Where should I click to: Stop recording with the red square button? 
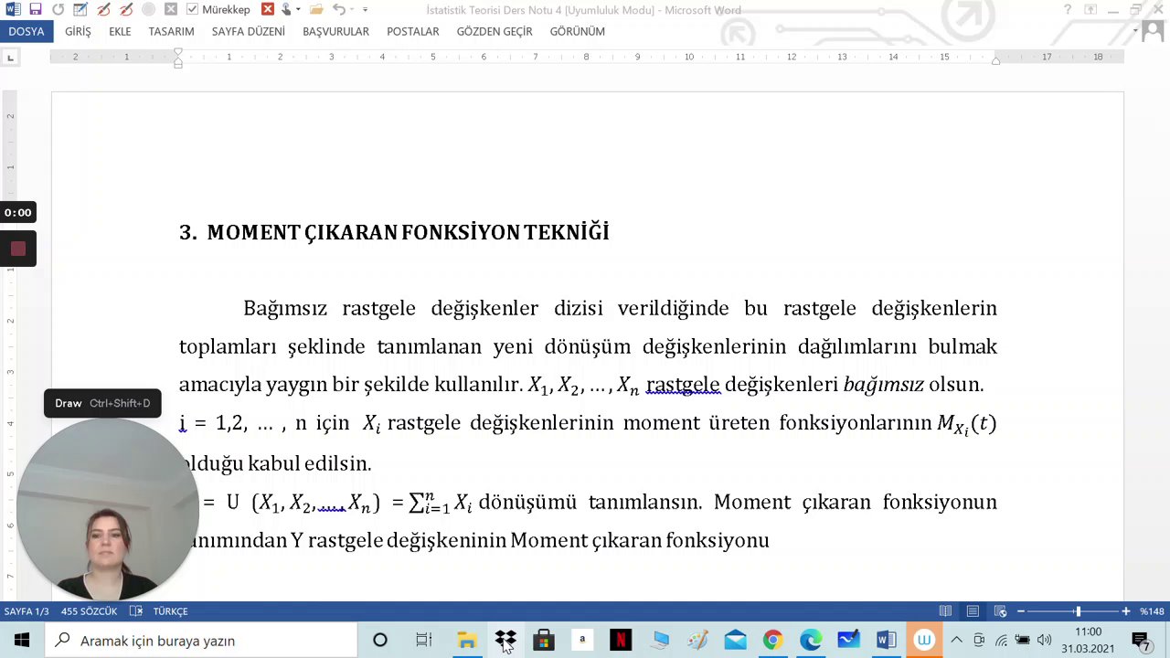point(18,249)
